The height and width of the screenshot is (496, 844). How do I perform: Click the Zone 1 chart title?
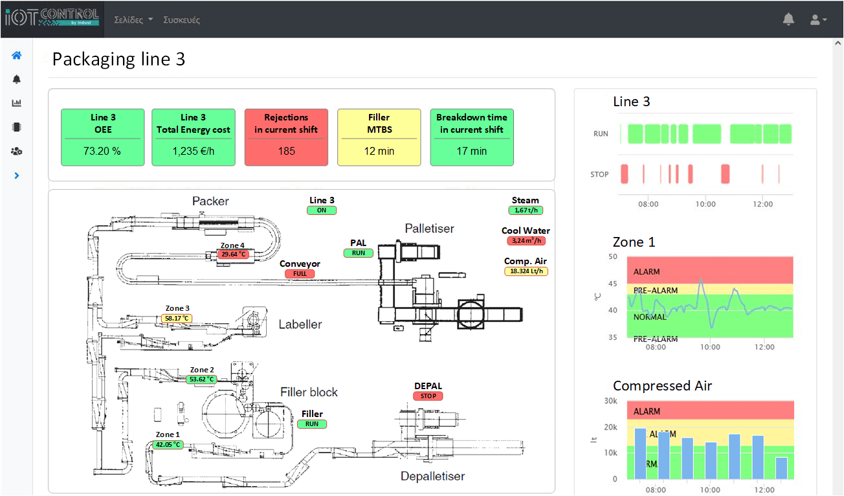(x=634, y=242)
